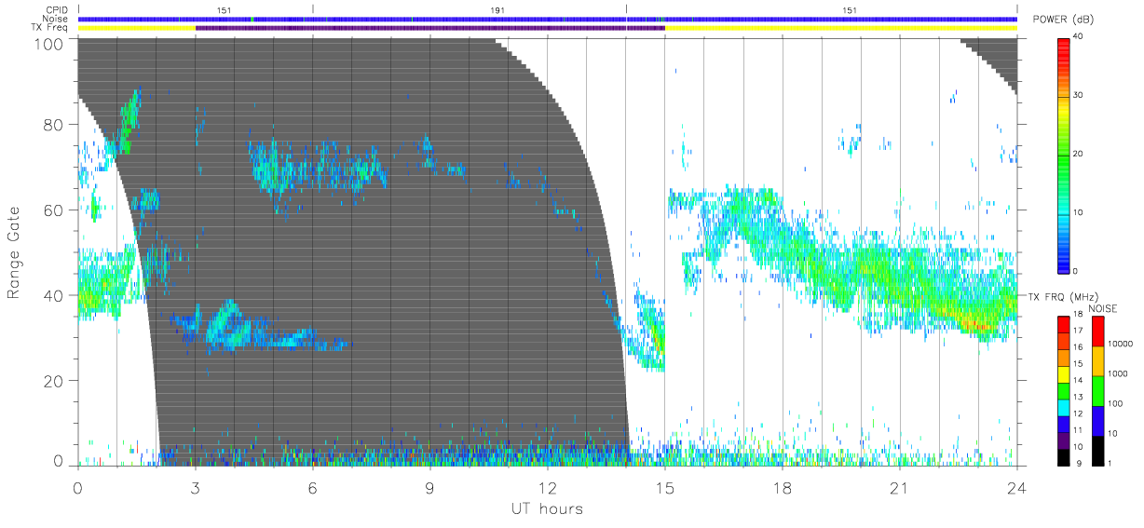Click the TX FRQ (MHz) legend title
The image size is (1144, 528).
(x=1062, y=296)
